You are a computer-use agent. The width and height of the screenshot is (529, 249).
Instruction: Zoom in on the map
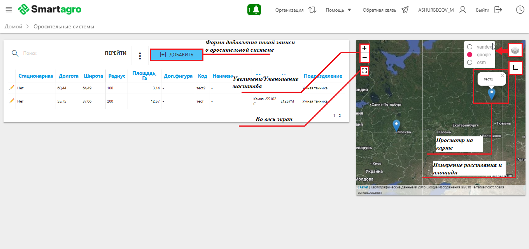tap(364, 49)
